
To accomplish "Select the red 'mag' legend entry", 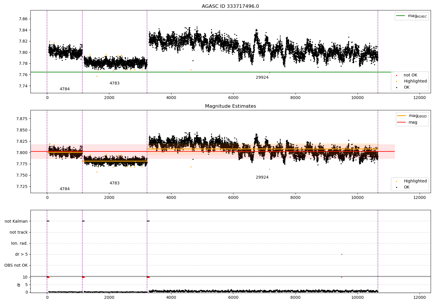I will tap(407, 122).
